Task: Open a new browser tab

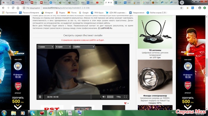Action: coord(182,2)
